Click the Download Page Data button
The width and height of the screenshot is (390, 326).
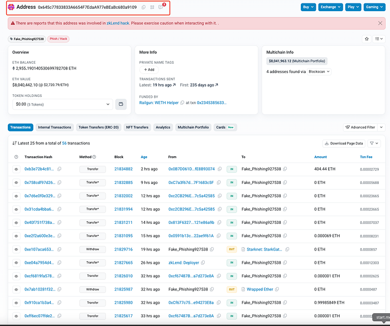click(x=343, y=144)
